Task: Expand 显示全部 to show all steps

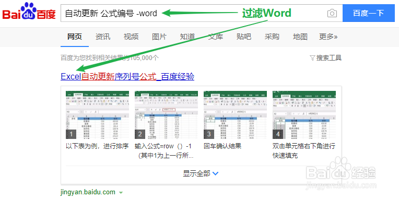Action: (x=201, y=173)
